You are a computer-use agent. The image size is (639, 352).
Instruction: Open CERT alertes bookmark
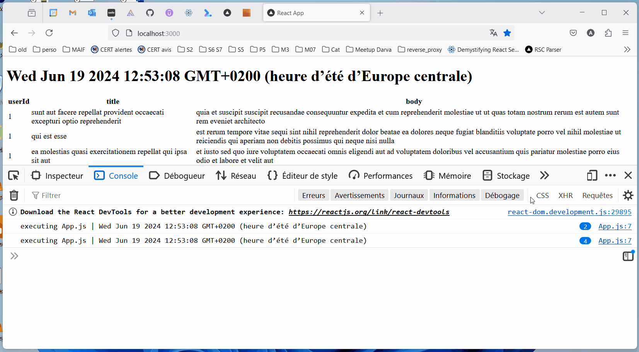click(x=111, y=49)
